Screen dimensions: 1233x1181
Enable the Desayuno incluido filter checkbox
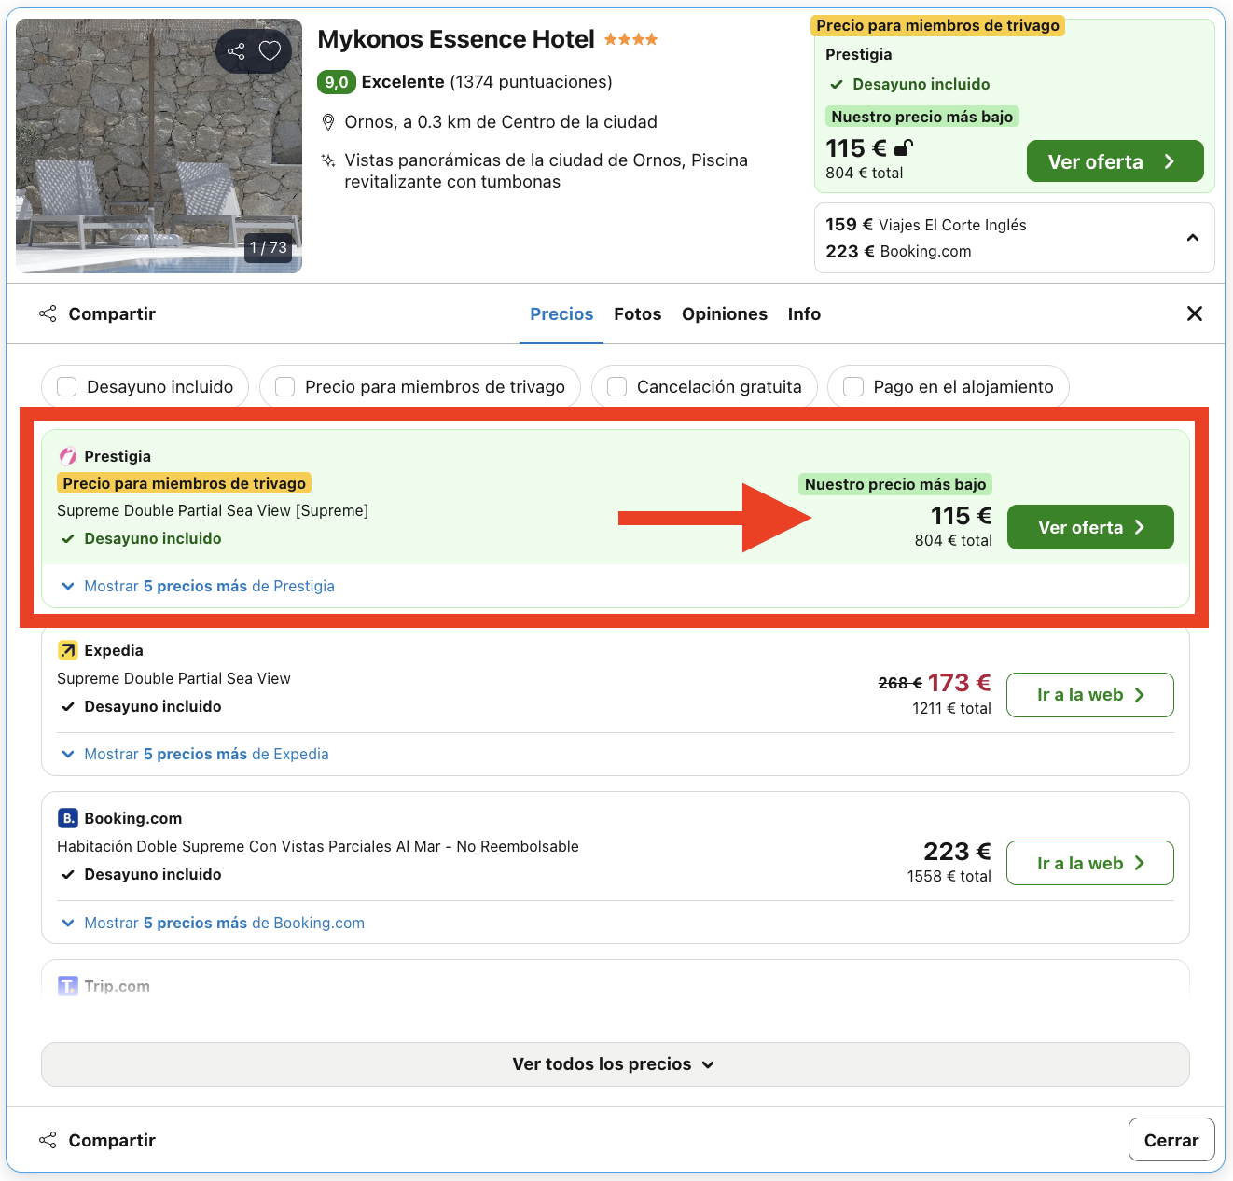pos(67,387)
